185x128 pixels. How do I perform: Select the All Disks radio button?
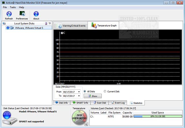(85, 91)
